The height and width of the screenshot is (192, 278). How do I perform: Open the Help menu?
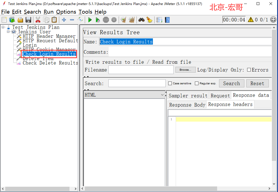coord(100,12)
